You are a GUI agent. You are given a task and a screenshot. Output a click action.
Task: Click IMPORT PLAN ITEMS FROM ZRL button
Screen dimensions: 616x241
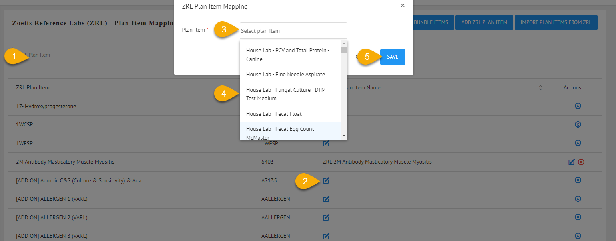556,22
